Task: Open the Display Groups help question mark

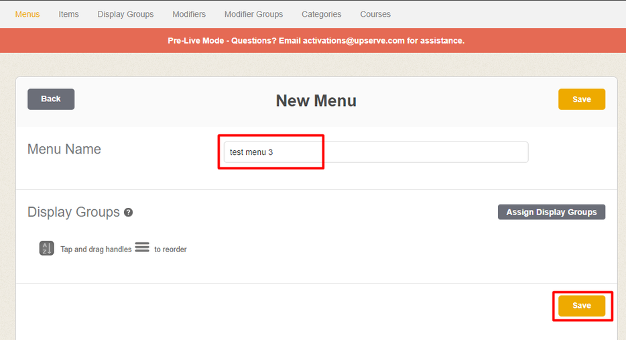Action: (x=128, y=213)
